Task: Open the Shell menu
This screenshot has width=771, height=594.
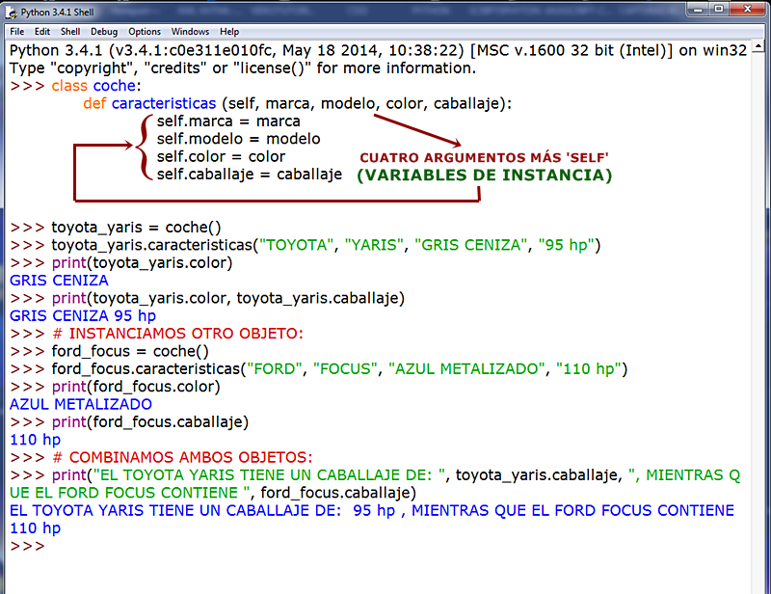Action: click(68, 31)
